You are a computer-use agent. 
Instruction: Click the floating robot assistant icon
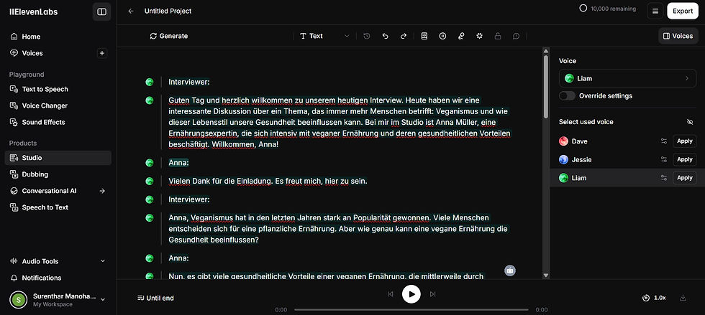point(509,270)
